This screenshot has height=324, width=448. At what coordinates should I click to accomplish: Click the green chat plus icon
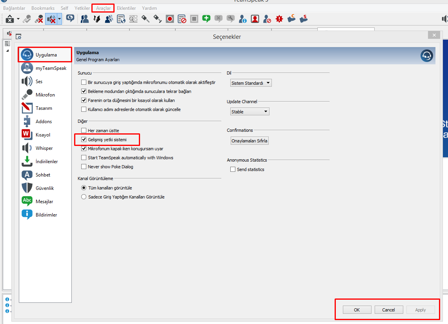[x=206, y=19]
